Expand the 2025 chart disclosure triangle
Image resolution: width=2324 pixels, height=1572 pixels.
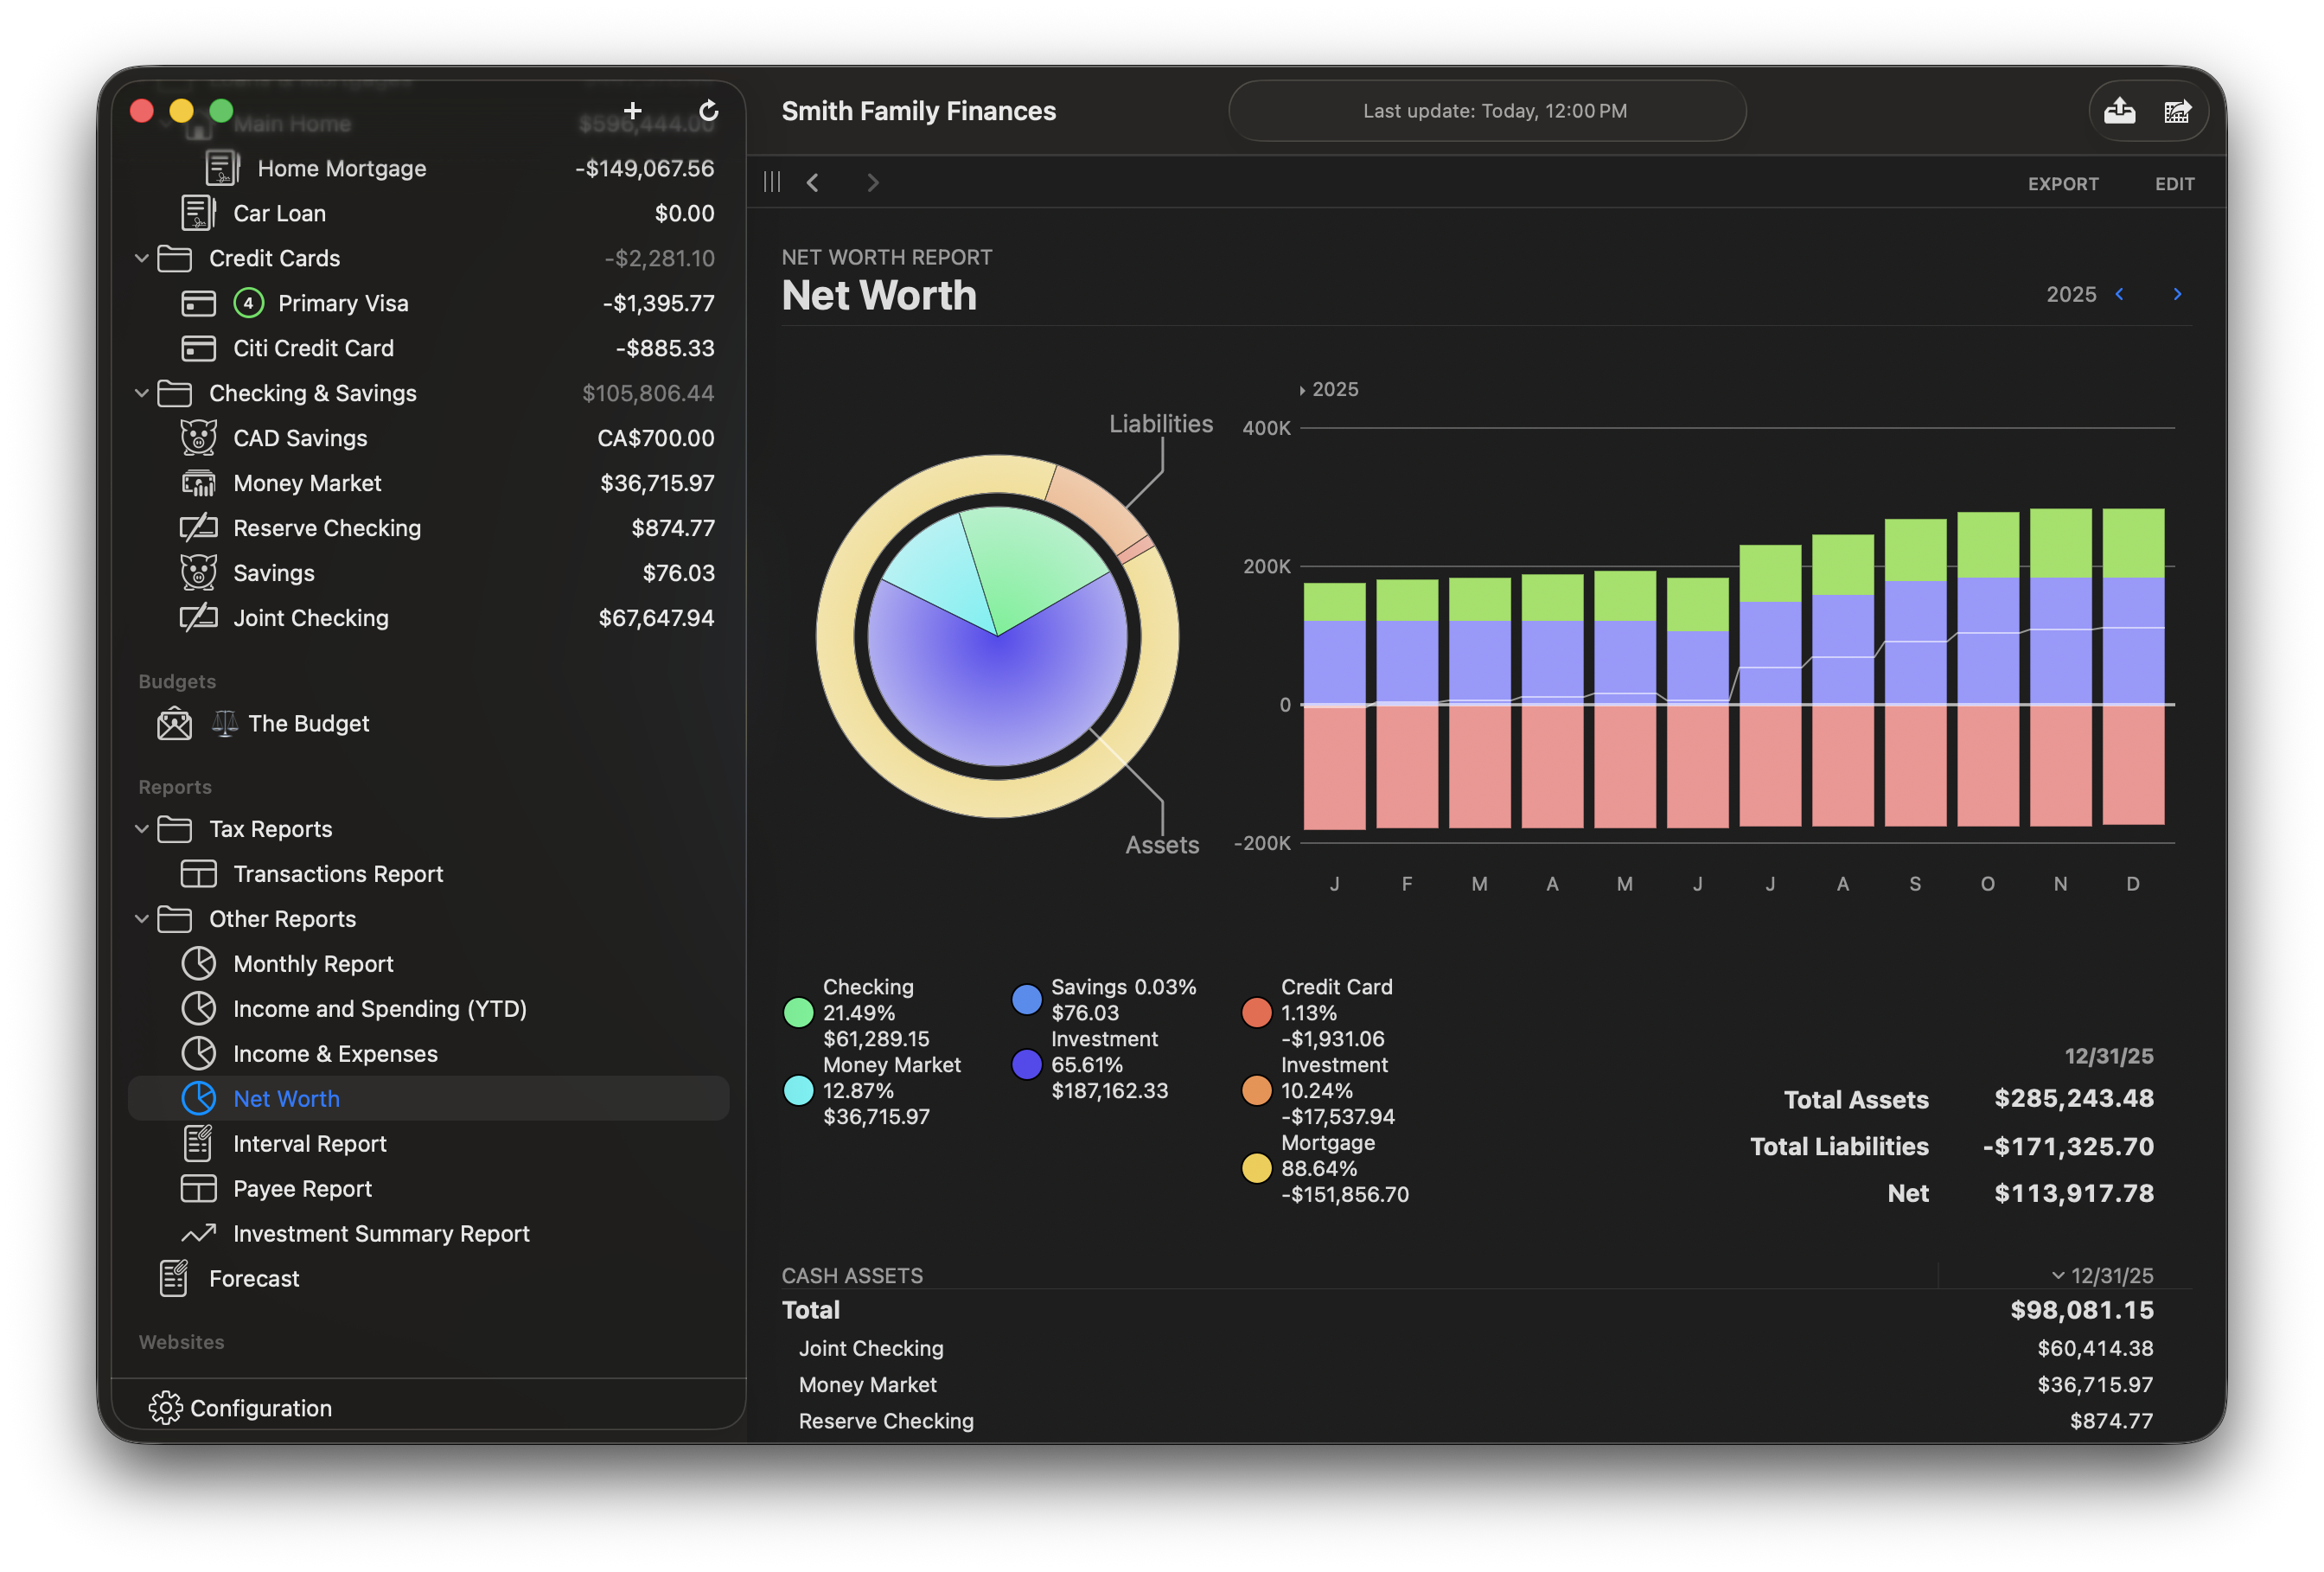1302,390
